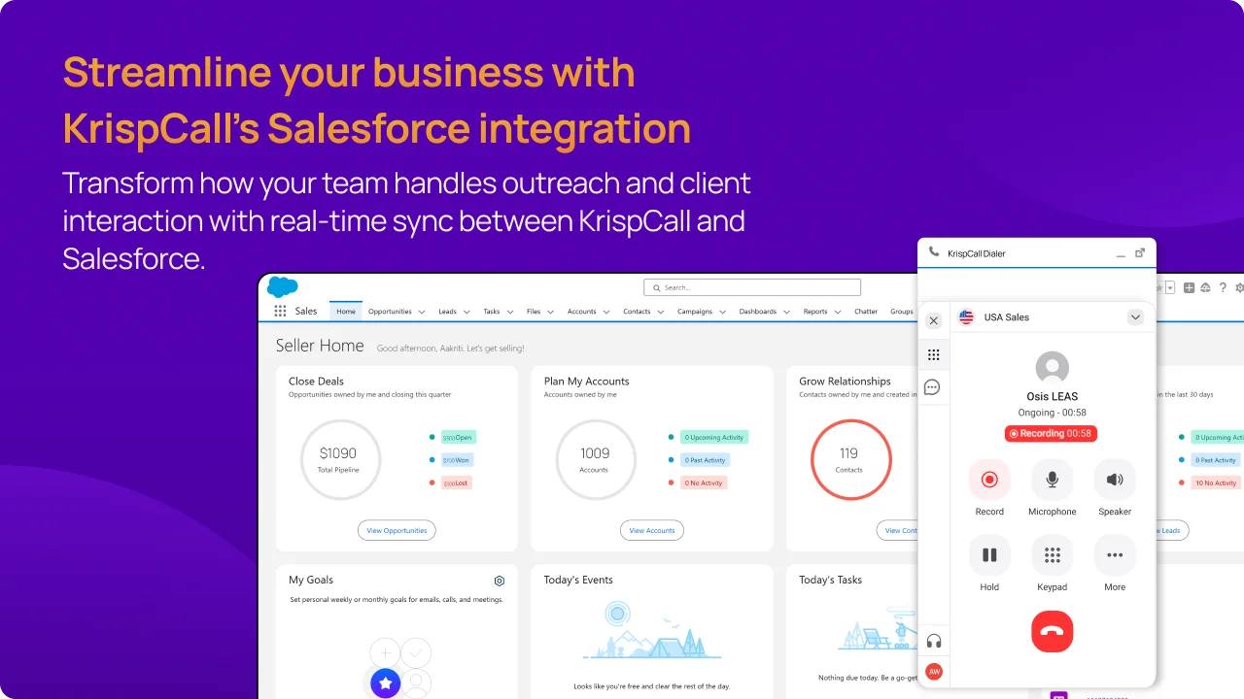The width and height of the screenshot is (1244, 699).
Task: Mute the microphone during the call
Action: point(1053,480)
